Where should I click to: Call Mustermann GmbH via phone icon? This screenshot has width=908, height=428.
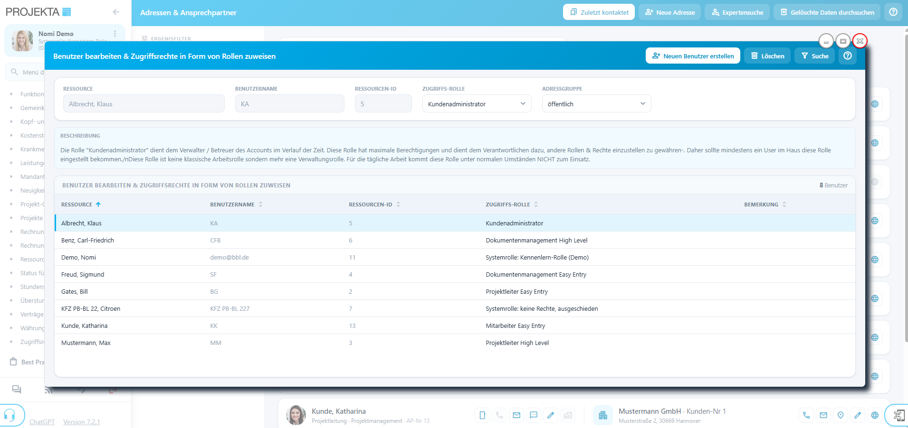pyautogui.click(x=806, y=415)
